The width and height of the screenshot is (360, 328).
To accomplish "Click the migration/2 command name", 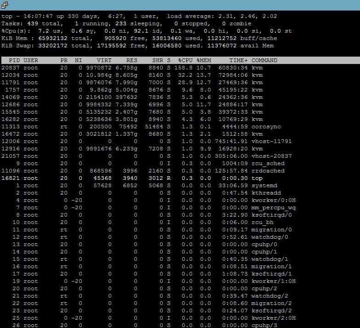I will click(272, 303).
